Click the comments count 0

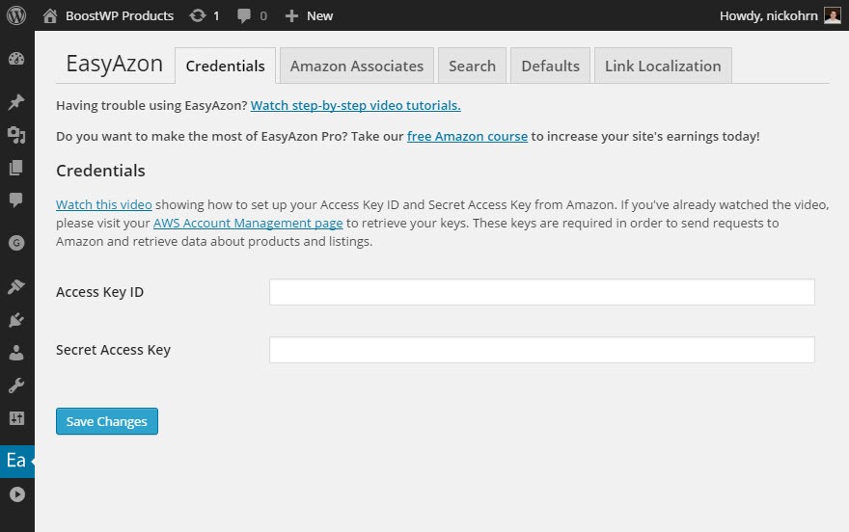pyautogui.click(x=263, y=16)
